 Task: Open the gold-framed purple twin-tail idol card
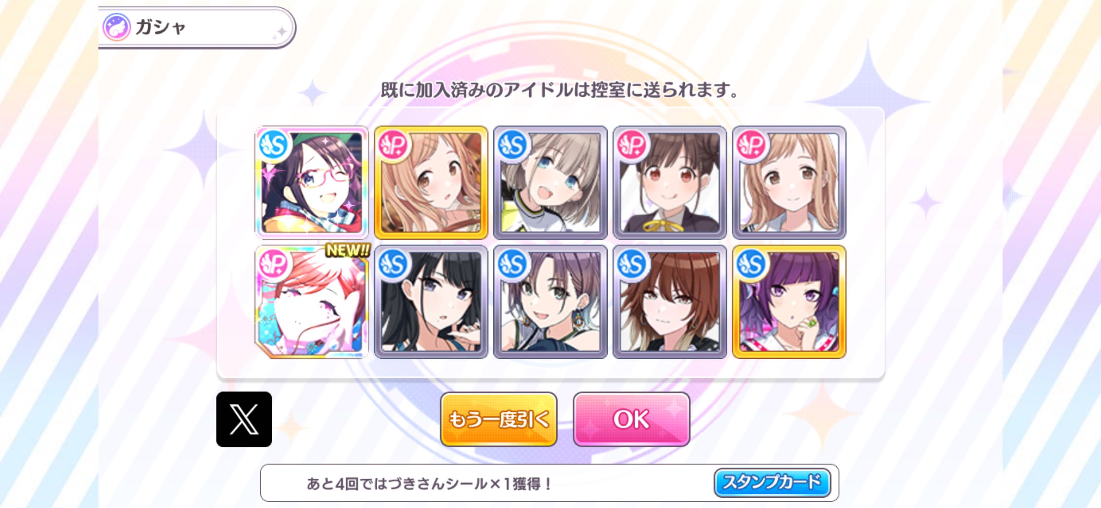tap(789, 302)
